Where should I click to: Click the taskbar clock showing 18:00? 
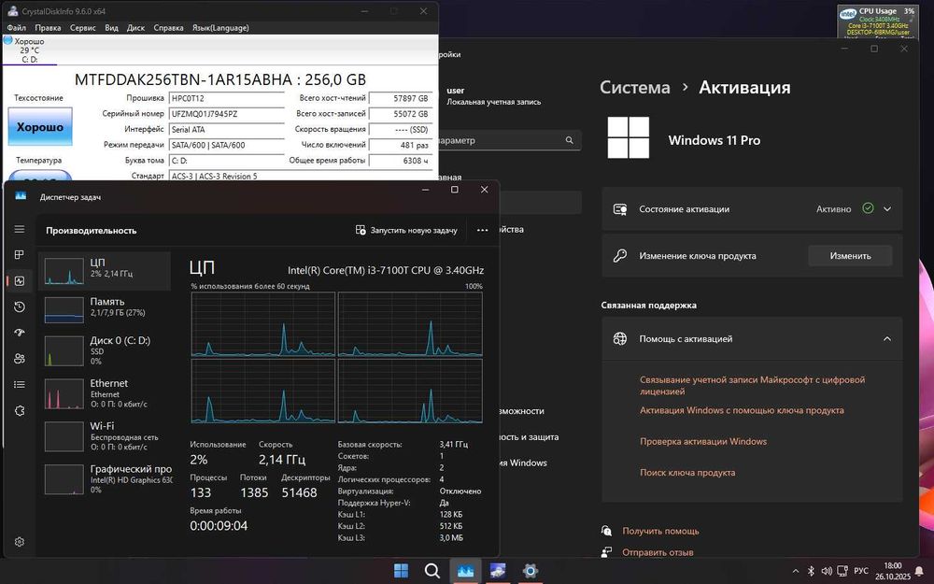[892, 571]
